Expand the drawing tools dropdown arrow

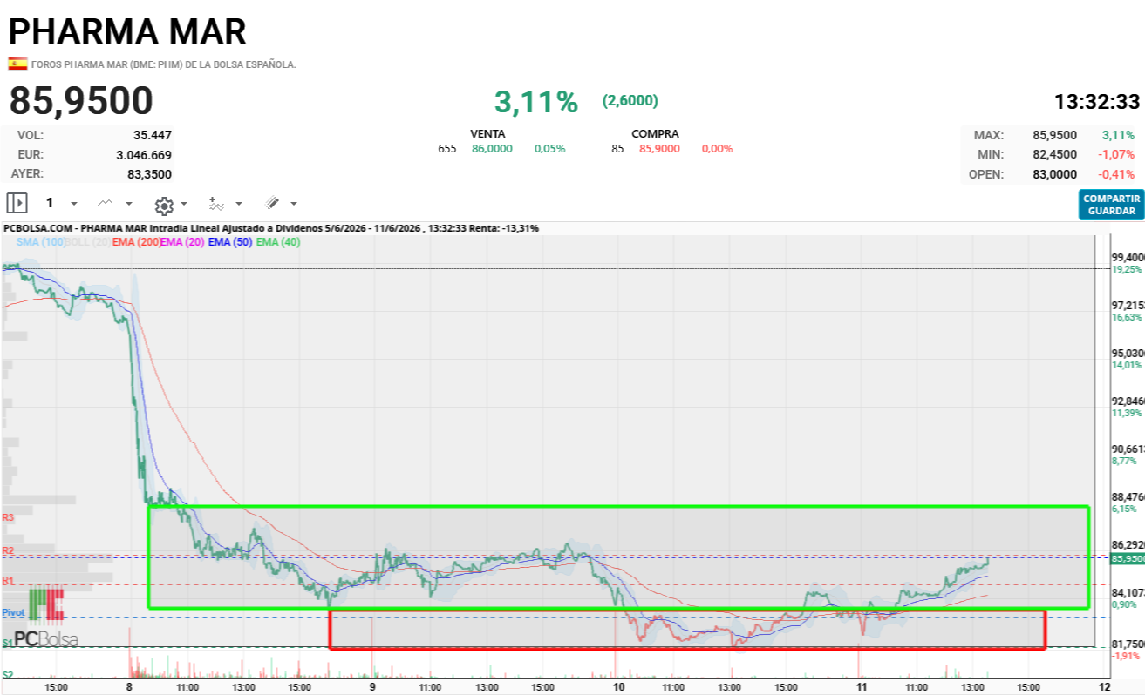tap(293, 204)
